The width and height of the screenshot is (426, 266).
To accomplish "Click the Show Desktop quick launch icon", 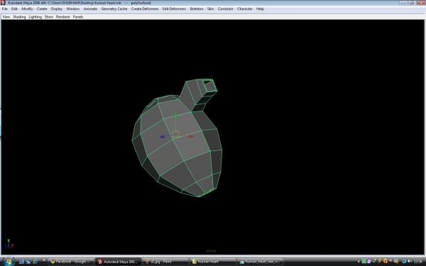I will [22, 262].
